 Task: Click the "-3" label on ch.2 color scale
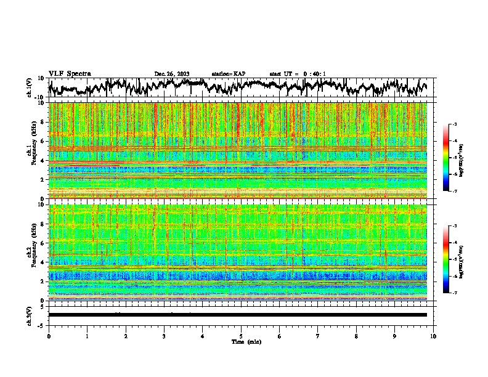click(455, 226)
